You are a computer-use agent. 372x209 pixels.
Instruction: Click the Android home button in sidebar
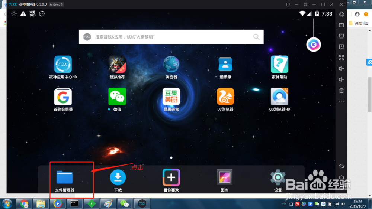[341, 177]
